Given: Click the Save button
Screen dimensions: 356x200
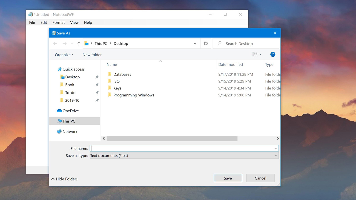Looking at the screenshot, I should [228, 178].
